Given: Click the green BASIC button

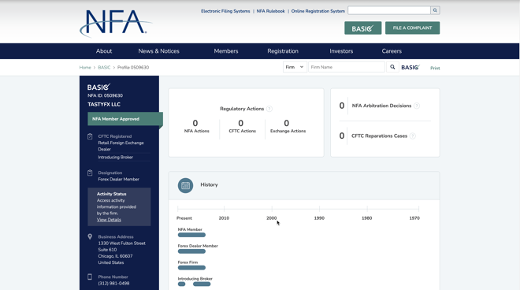Looking at the screenshot, I should (362, 28).
